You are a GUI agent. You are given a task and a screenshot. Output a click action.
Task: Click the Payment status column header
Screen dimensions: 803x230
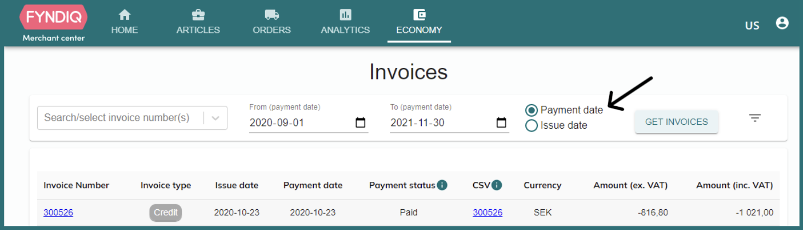point(402,185)
